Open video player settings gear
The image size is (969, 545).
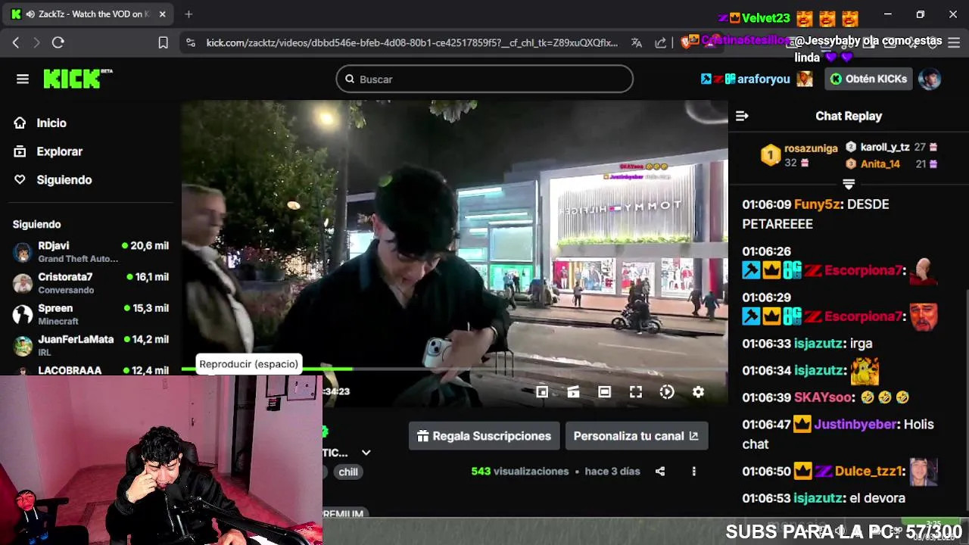click(x=698, y=391)
